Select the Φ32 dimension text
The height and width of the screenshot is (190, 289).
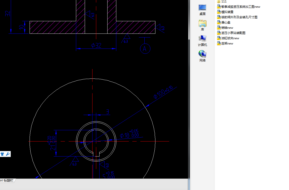pyautogui.click(x=96, y=45)
